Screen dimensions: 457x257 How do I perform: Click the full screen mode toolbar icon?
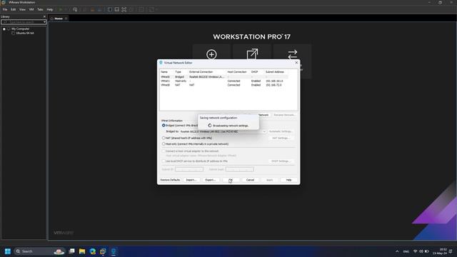(124, 9)
